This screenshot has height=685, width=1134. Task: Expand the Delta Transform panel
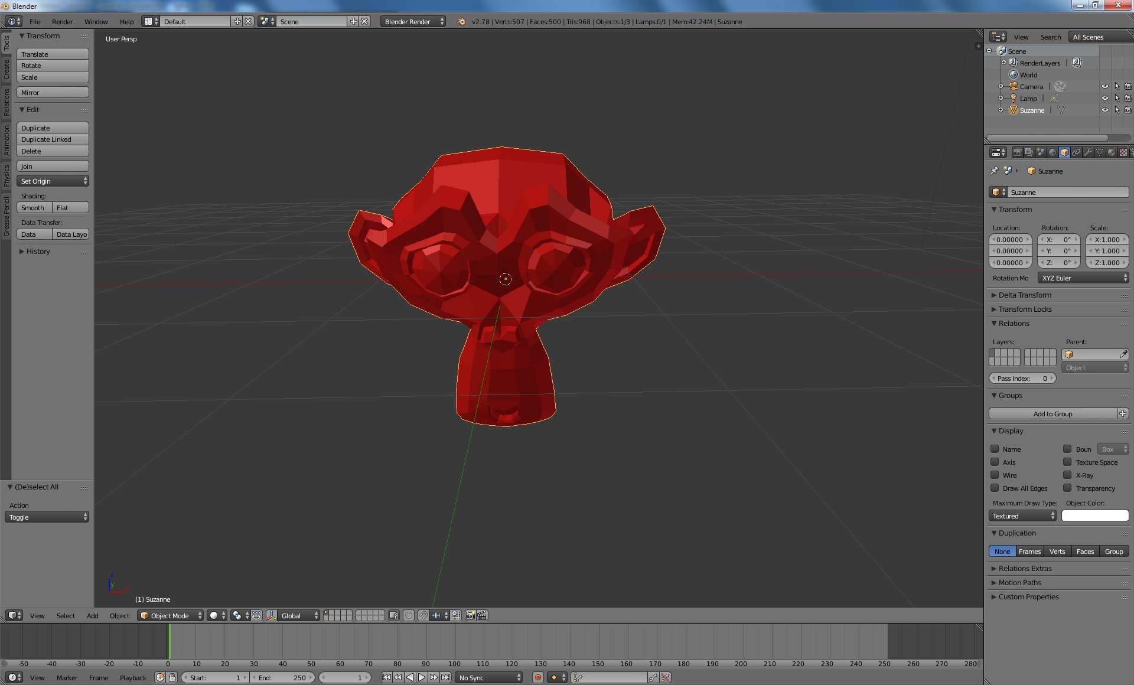pyautogui.click(x=1025, y=295)
